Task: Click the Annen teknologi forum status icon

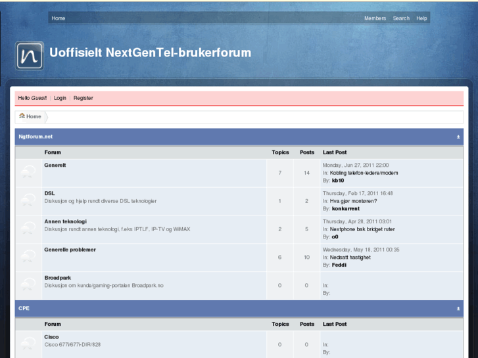Action: pyautogui.click(x=28, y=229)
